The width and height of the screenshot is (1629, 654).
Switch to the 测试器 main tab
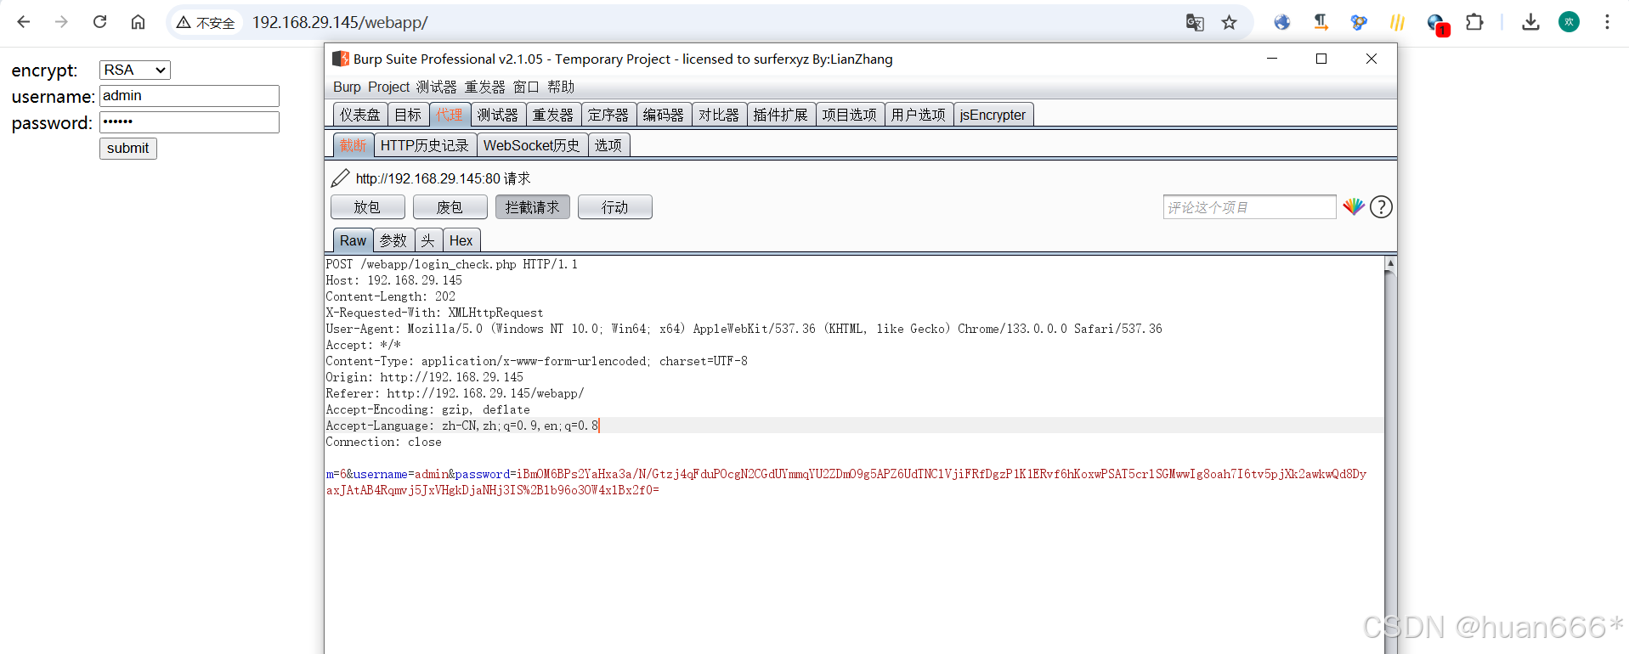(x=497, y=115)
